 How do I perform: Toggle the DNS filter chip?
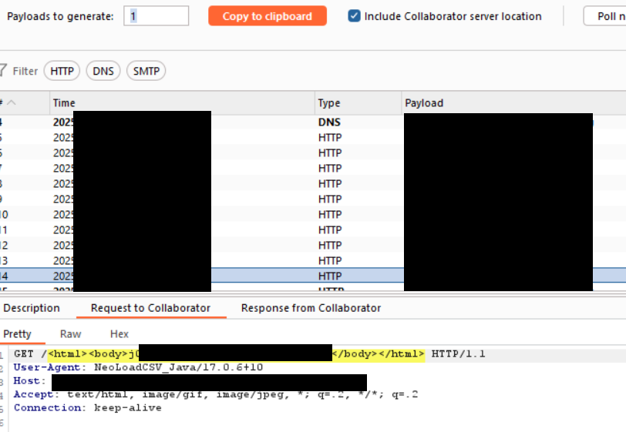click(x=103, y=71)
